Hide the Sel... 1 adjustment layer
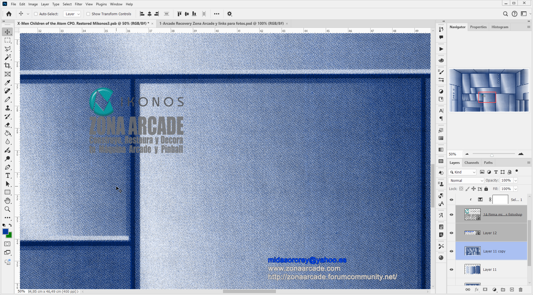The image size is (533, 295). click(451, 200)
